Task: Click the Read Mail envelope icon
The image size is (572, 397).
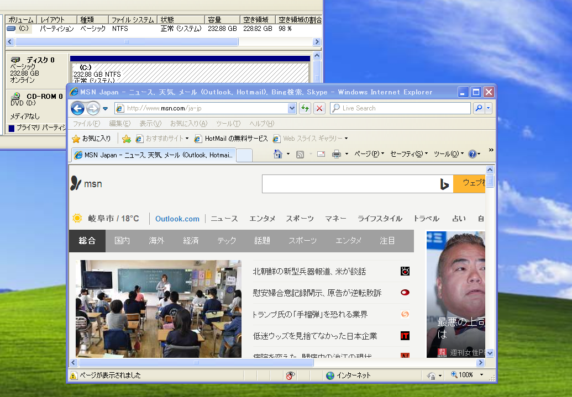Action: [321, 154]
